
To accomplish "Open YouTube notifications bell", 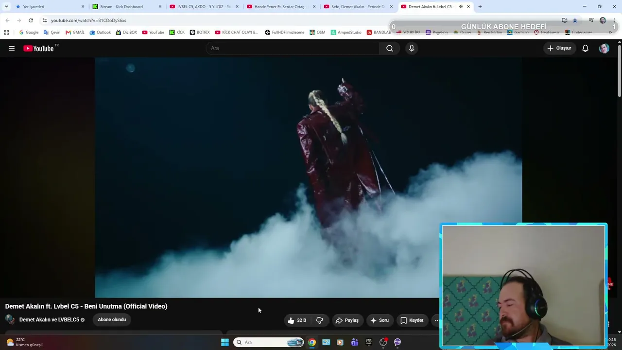I will (x=586, y=48).
